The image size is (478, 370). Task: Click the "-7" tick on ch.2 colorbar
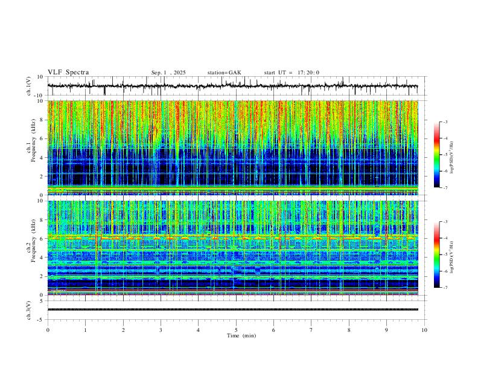pos(445,288)
